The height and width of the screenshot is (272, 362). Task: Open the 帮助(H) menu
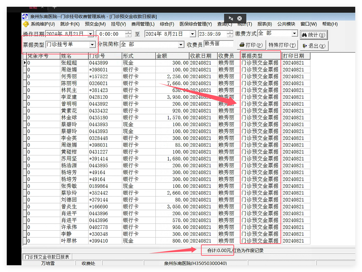pyautogui.click(x=330, y=24)
